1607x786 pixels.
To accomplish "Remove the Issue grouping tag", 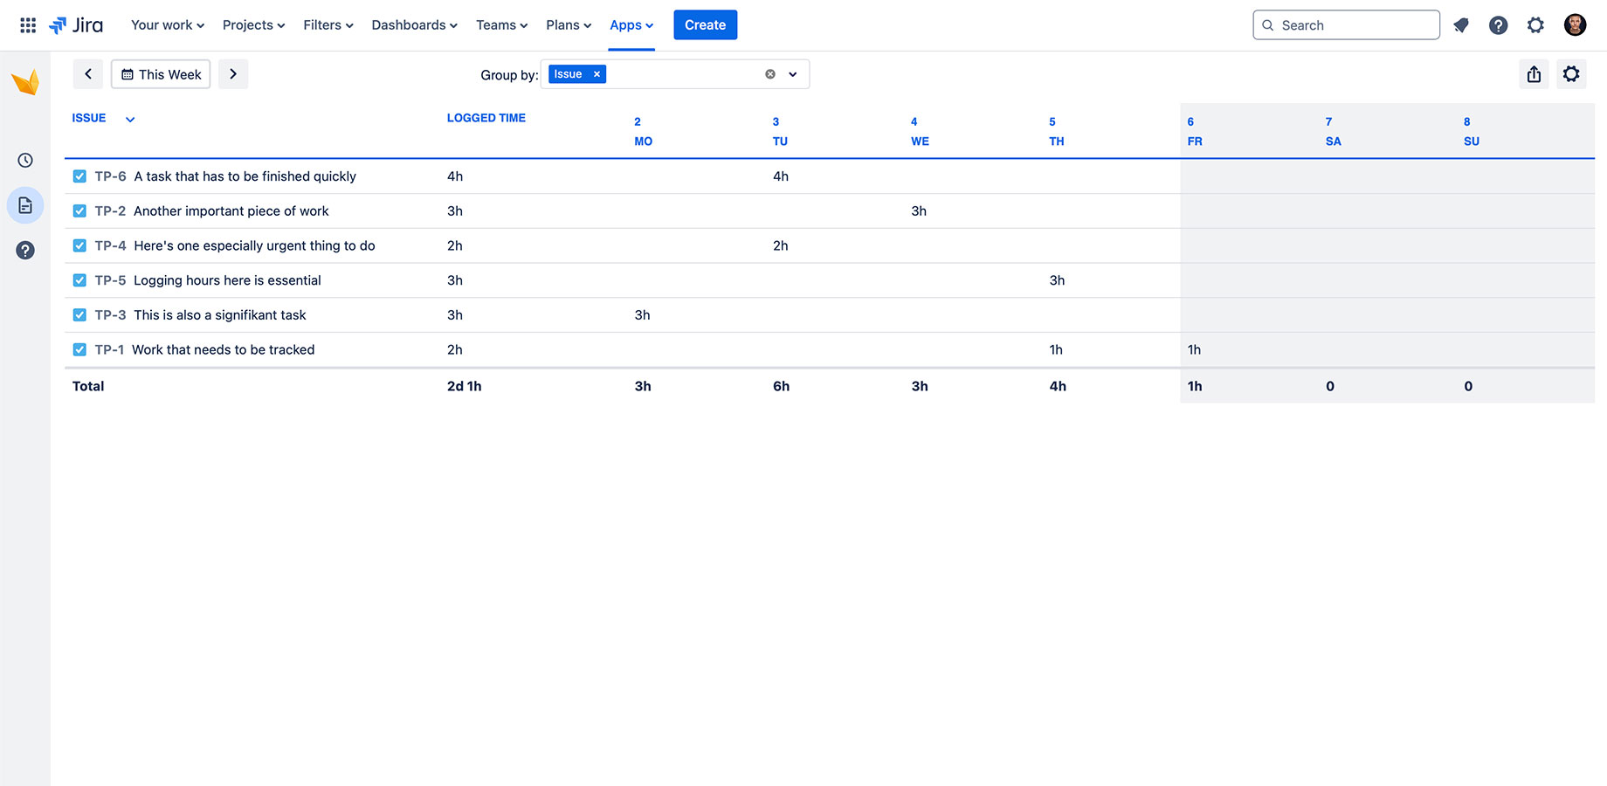I will click(x=597, y=74).
